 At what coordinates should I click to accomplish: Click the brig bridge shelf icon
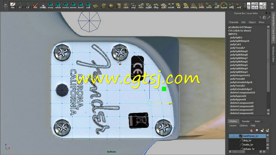[x=231, y=6]
